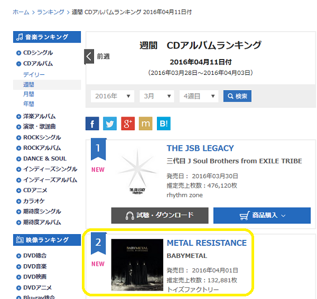Expand DVD映画 plus icon
The width and height of the screenshot is (317, 299).
click(18, 277)
